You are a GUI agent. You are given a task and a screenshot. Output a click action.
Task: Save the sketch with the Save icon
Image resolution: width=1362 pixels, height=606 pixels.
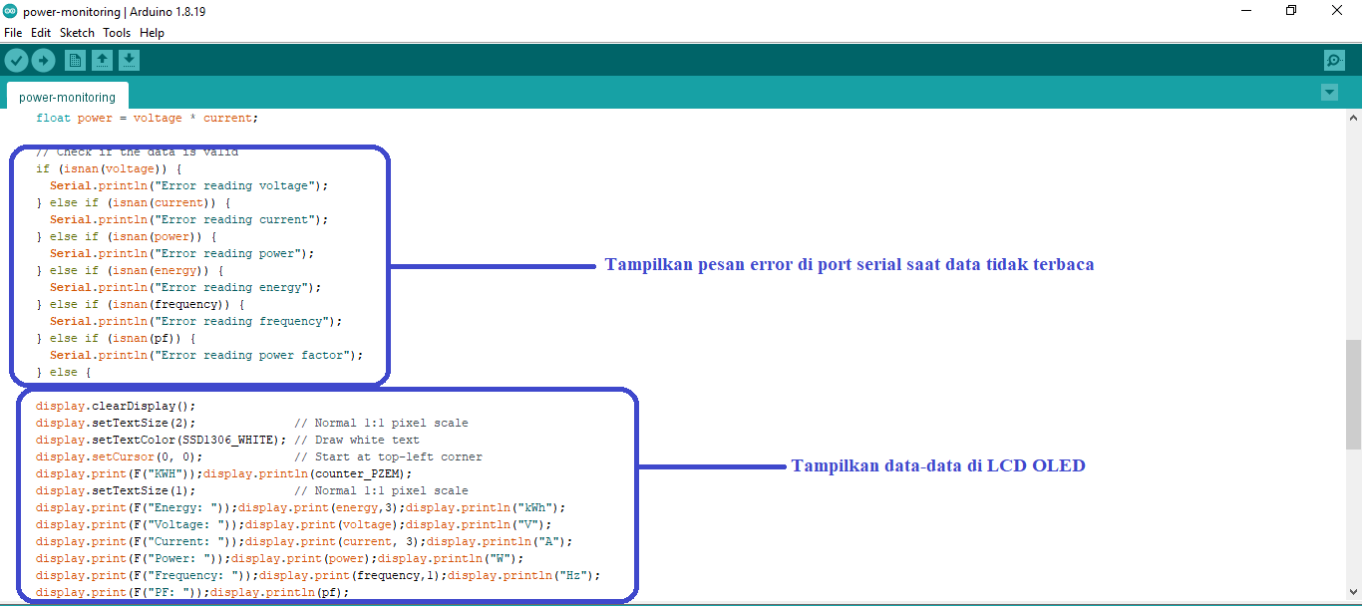coord(129,61)
